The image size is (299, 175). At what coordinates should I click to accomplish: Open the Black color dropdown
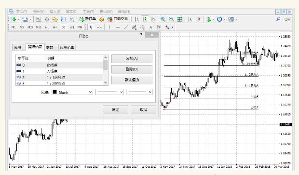[x=72, y=92]
